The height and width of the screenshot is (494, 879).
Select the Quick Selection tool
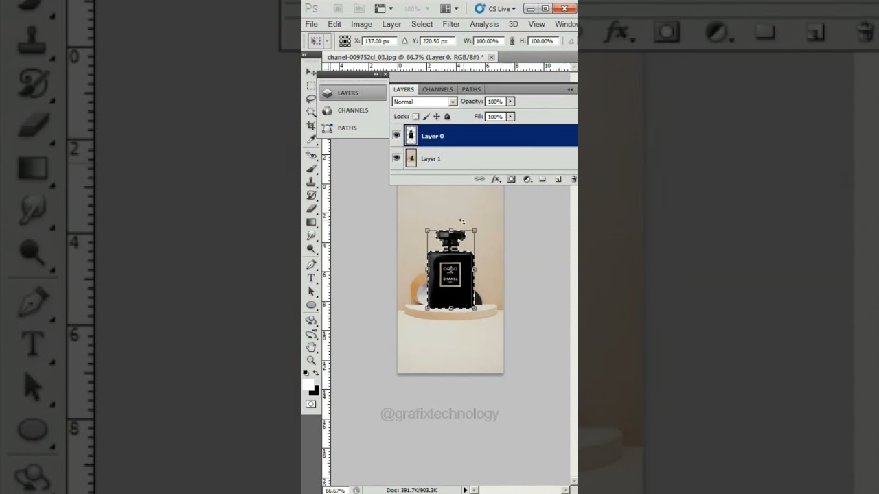click(x=311, y=112)
